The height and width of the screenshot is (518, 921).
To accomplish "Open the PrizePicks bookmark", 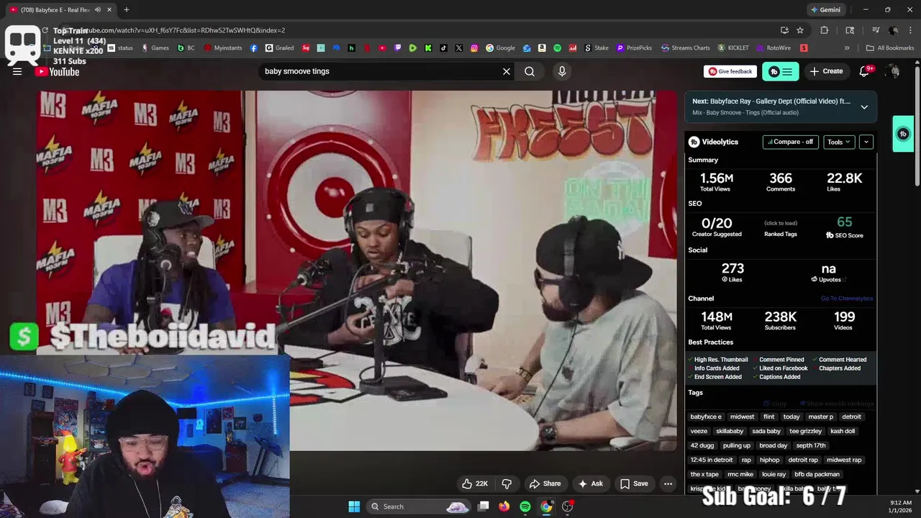I will (635, 48).
